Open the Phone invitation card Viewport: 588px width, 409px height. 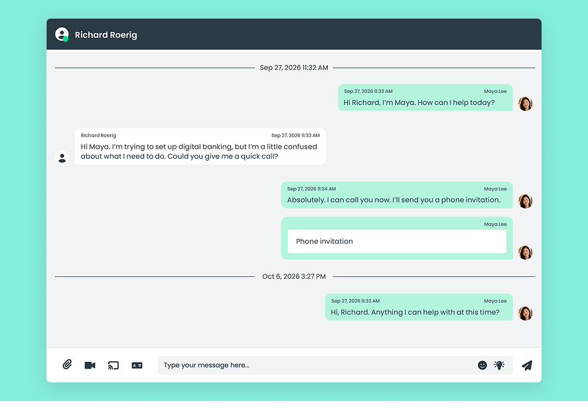click(397, 241)
